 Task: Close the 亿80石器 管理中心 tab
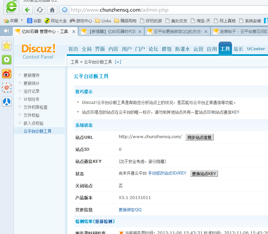click(x=74, y=32)
